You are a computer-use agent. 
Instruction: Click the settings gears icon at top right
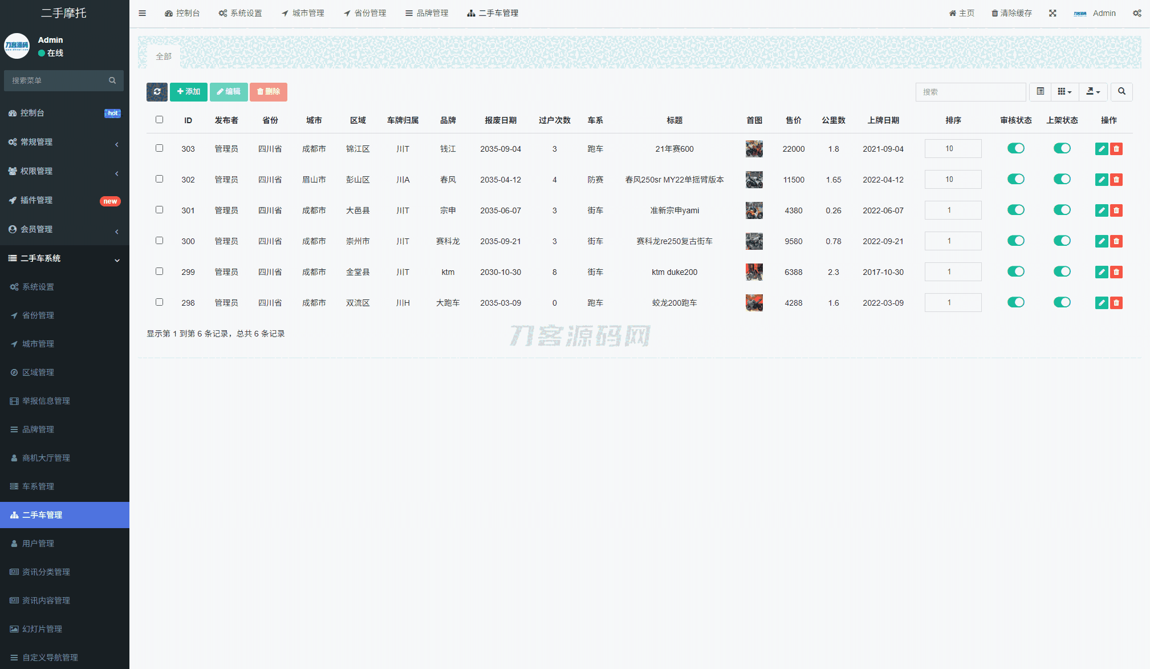point(1137,13)
